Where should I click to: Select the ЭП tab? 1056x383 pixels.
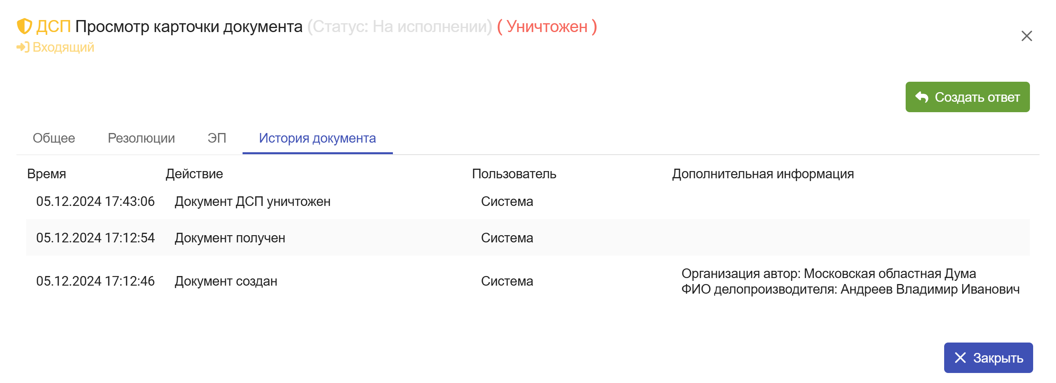coord(217,138)
